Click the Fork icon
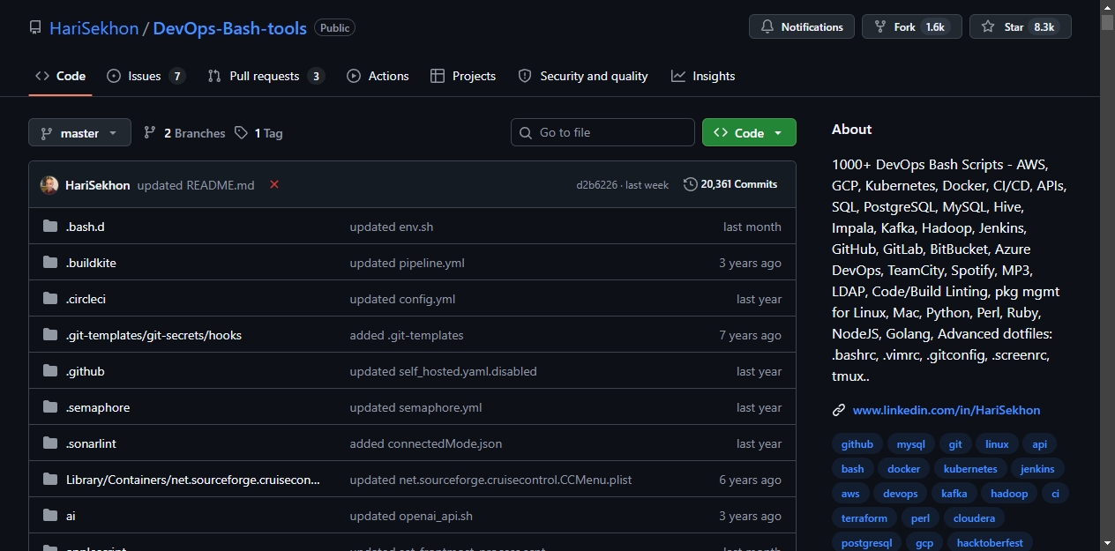This screenshot has width=1115, height=551. tap(879, 27)
